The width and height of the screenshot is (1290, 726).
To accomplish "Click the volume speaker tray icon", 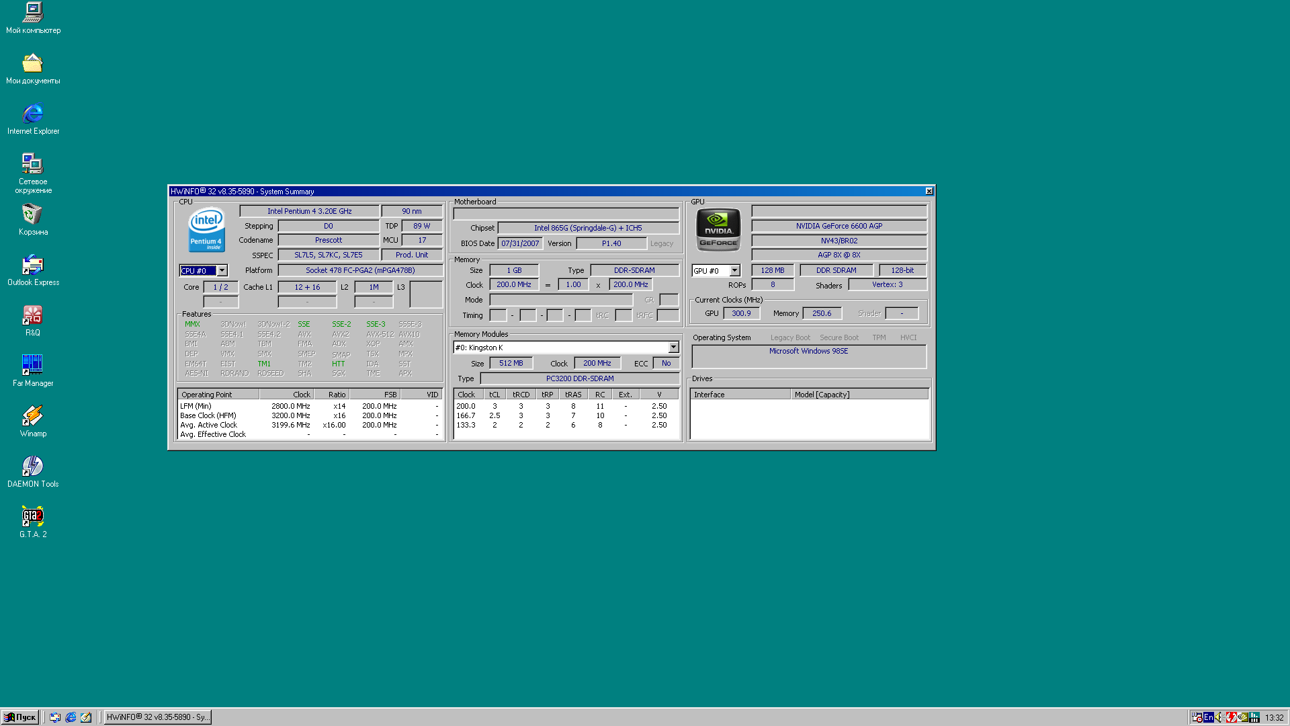I will [x=1218, y=717].
